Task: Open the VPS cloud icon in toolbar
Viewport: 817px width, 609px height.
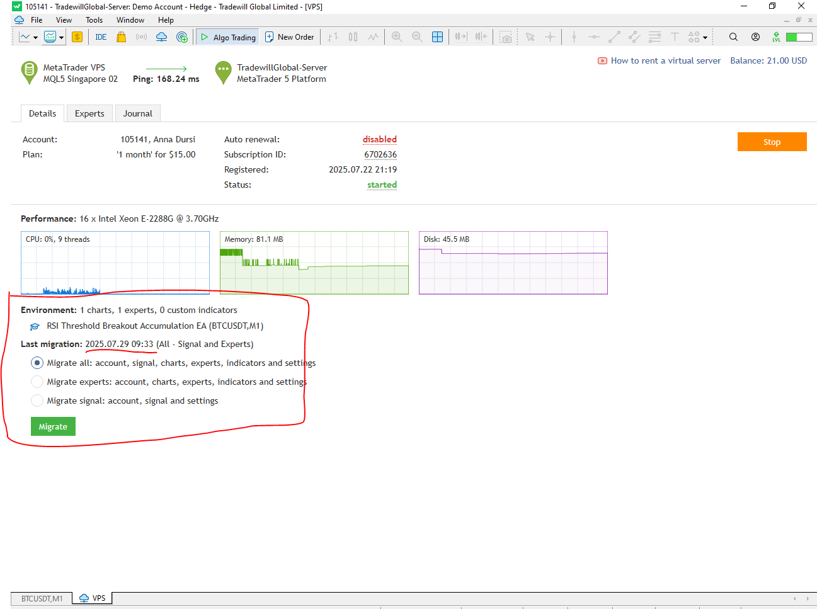Action: pyautogui.click(x=161, y=37)
